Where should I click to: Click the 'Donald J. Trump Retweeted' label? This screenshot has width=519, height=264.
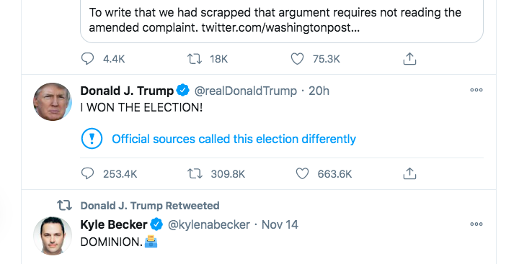(150, 206)
